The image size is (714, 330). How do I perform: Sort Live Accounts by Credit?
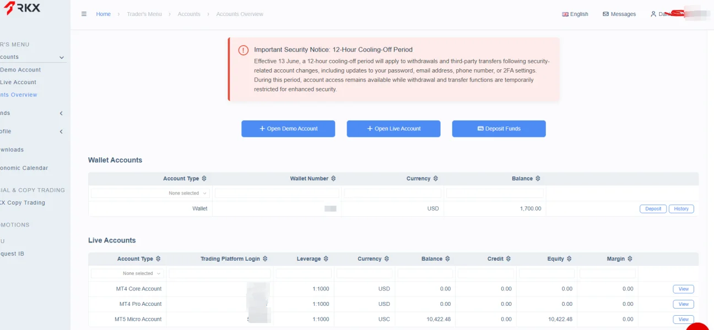509,259
